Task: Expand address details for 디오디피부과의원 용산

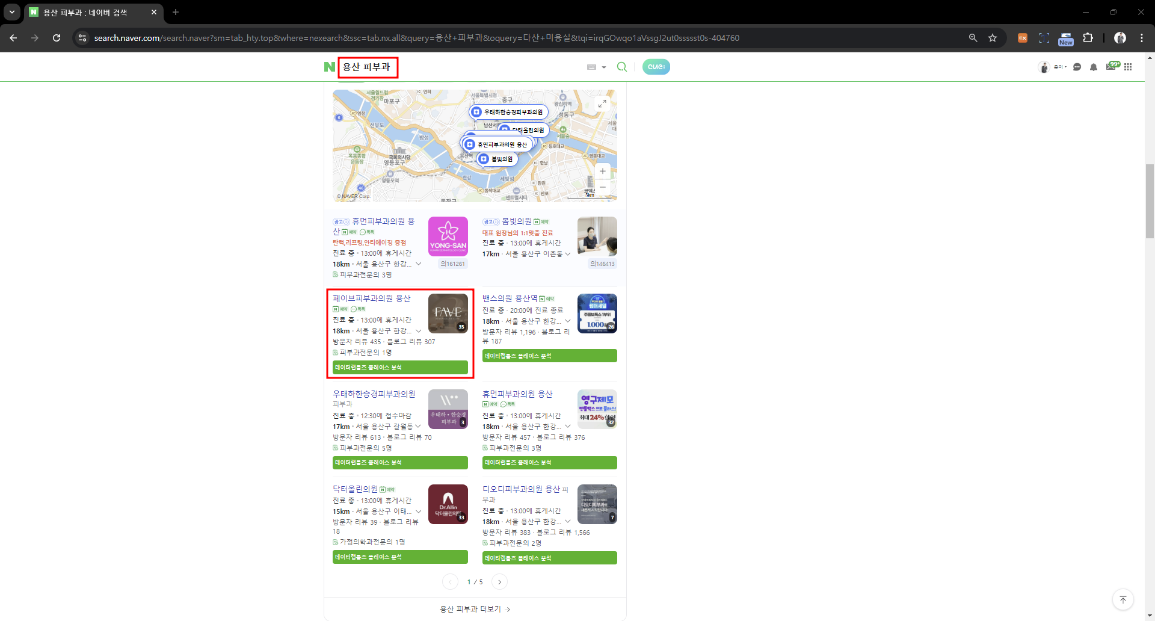Action: (x=567, y=522)
